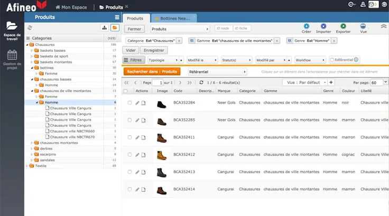Screen dimensions: 389x216
Task: Select all rows header checkbox
Action: point(126,91)
